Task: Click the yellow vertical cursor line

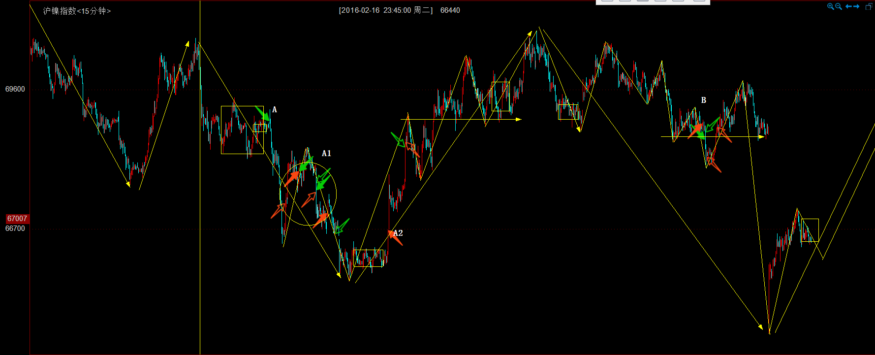Action: (200, 295)
